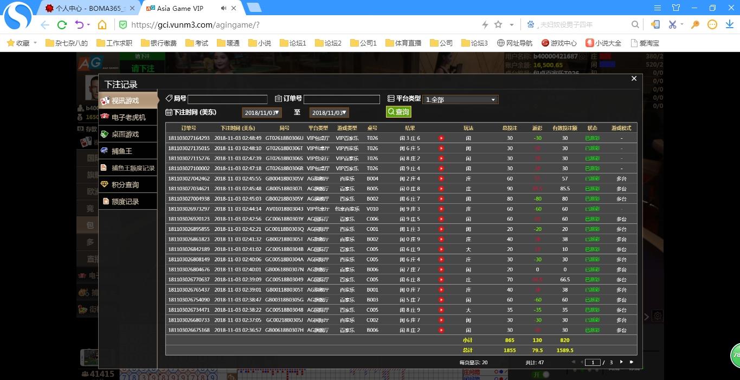Refresh the browser page
This screenshot has height=380, width=740.
pos(62,25)
